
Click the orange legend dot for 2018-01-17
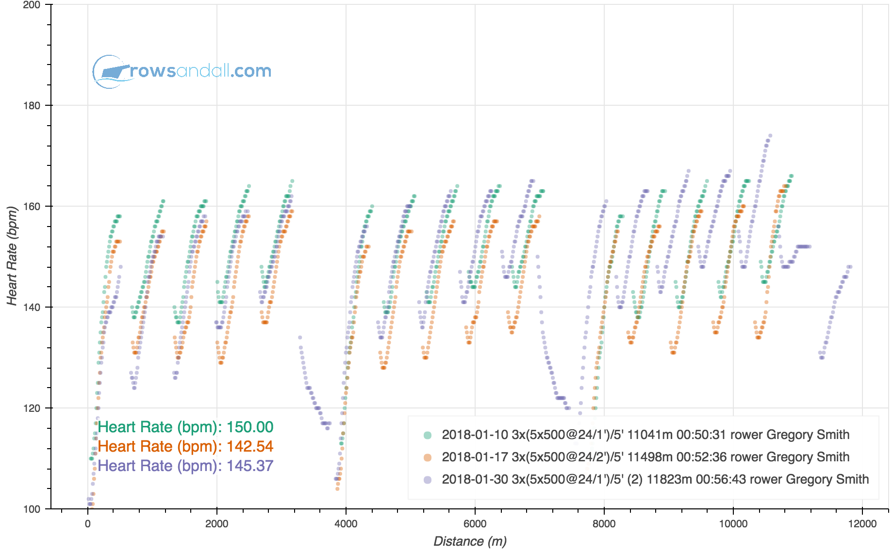tap(428, 457)
